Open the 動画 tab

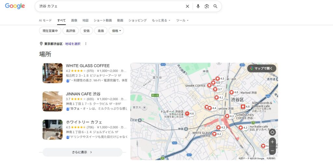click(120, 20)
